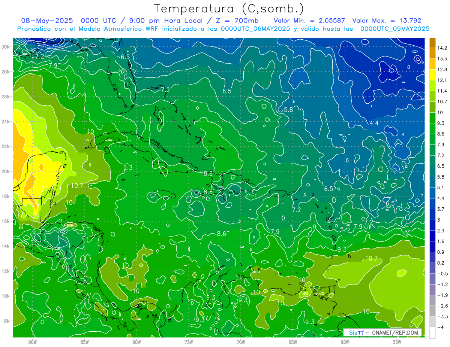Select the dark orange swatch above 14.2

[x=432, y=43]
